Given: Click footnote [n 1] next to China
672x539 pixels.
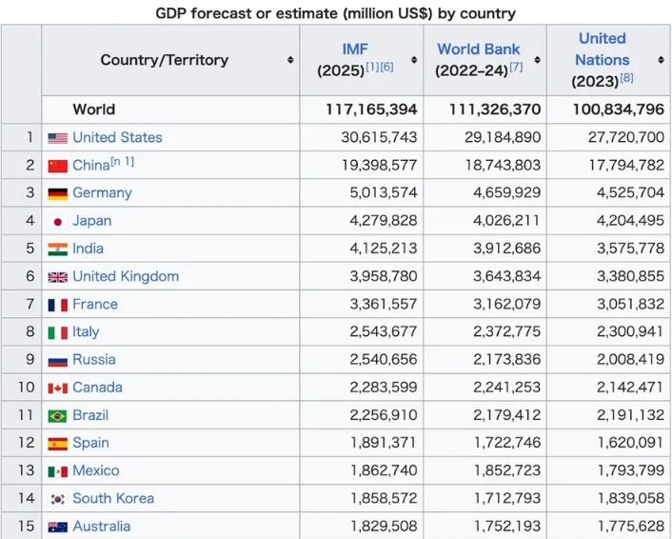Looking at the screenshot, I should pos(123,161).
